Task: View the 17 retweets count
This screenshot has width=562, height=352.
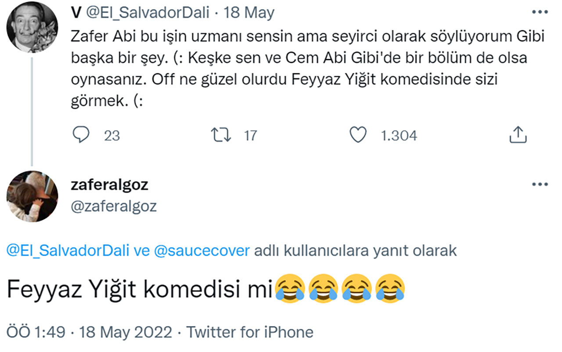Action: coord(250,136)
